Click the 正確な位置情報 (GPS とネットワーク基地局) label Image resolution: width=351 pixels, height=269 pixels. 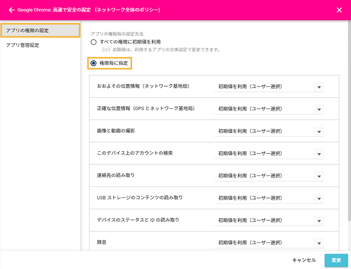click(146, 109)
